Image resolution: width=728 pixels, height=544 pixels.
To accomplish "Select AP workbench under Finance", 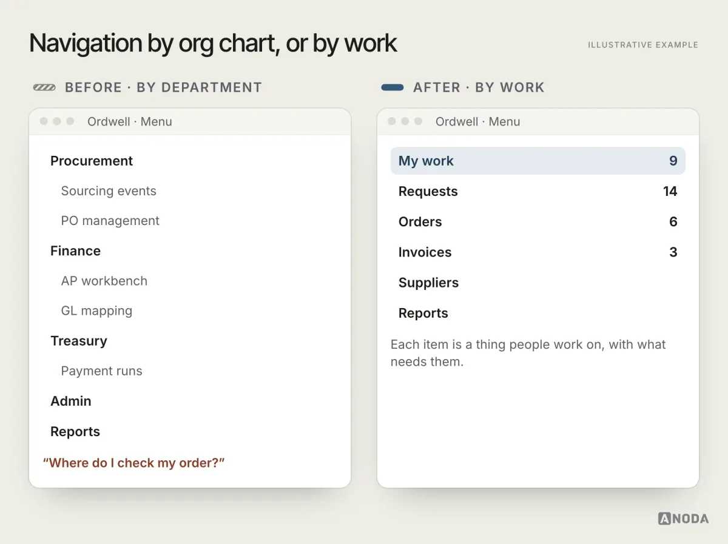I will click(x=104, y=281).
